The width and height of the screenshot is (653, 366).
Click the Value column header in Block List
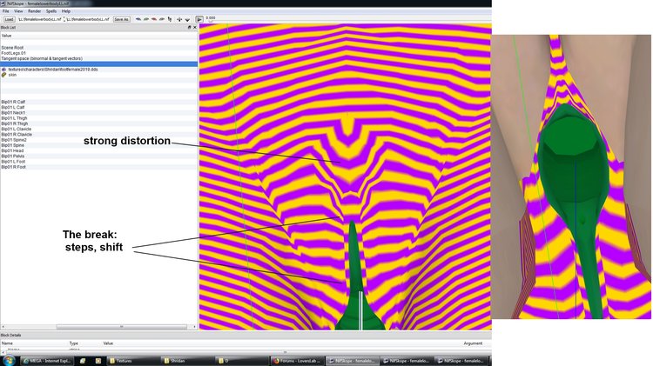coord(98,36)
